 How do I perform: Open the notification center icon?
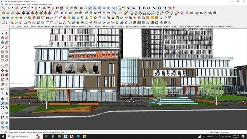pos(243,136)
